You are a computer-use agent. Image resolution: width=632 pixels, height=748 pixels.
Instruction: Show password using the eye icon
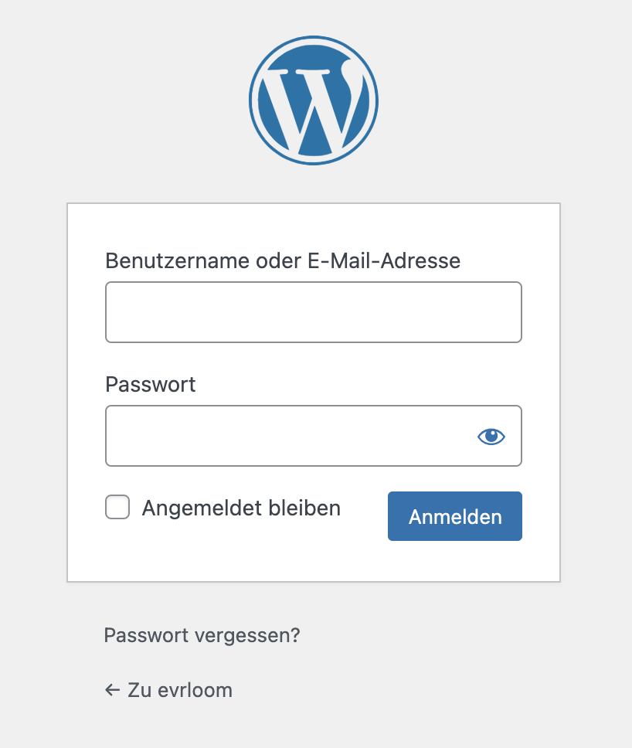click(x=491, y=436)
